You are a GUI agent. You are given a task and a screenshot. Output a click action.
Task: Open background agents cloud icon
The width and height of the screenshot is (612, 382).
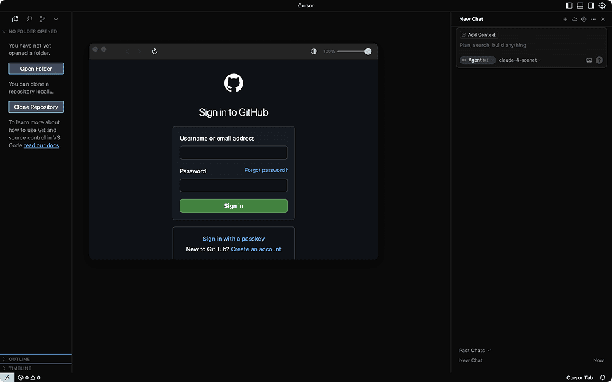pos(575,19)
